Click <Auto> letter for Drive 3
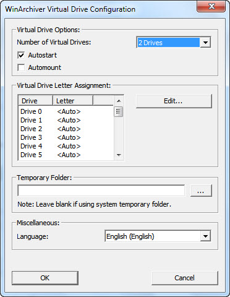Image resolution: width=230 pixels, height=297 pixels. coord(69,137)
